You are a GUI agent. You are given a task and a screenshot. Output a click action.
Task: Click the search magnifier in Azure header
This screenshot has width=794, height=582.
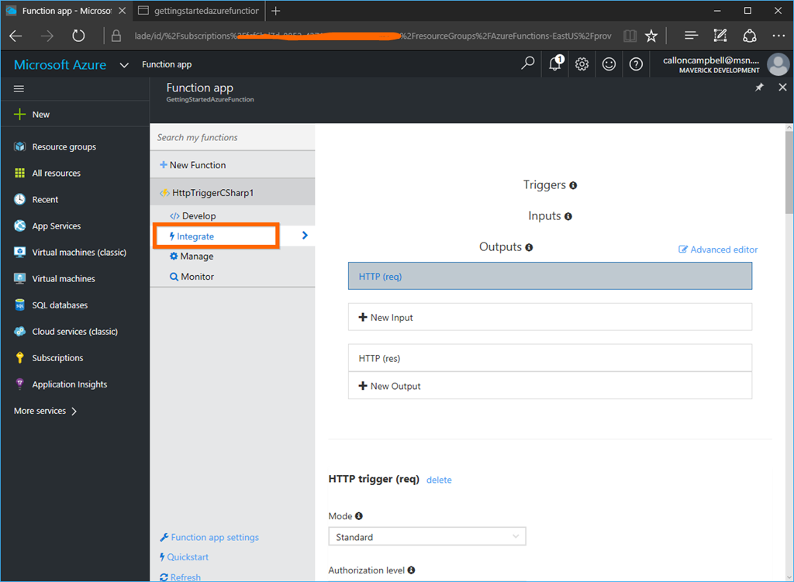pyautogui.click(x=528, y=64)
